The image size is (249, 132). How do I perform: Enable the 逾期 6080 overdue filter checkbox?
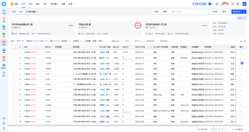click(x=109, y=41)
